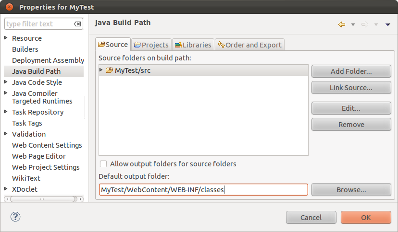Image resolution: width=398 pixels, height=232 pixels.
Task: Click the help question mark icon
Action: [15, 217]
